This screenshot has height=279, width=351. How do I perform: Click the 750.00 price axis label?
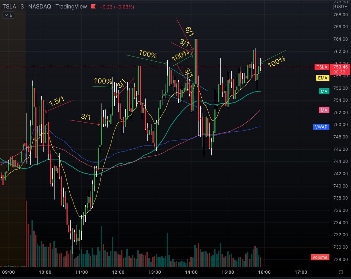340,125
